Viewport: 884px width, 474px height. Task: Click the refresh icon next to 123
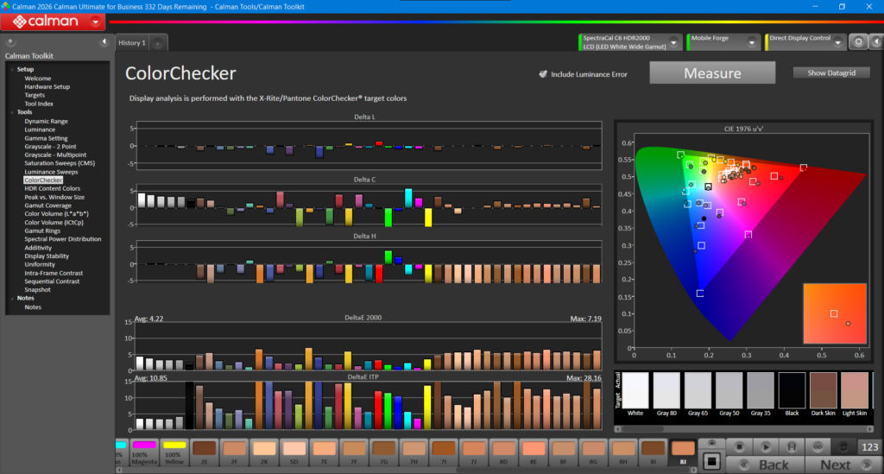click(843, 447)
